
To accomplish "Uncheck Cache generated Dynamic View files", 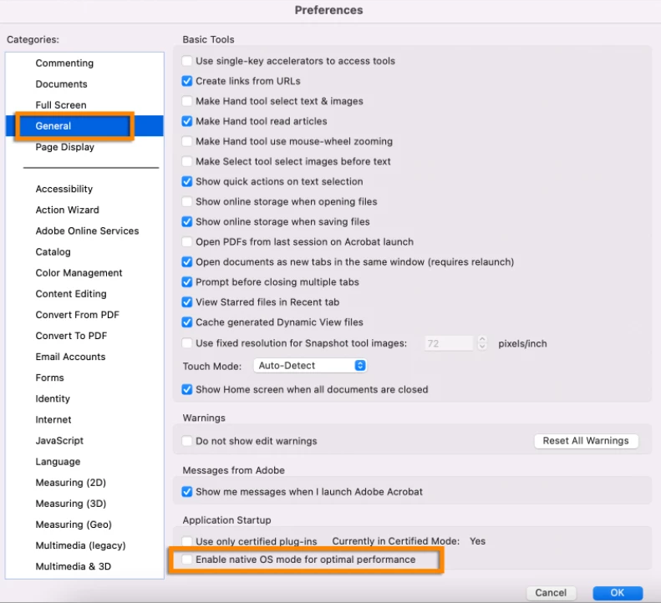I will click(x=186, y=322).
